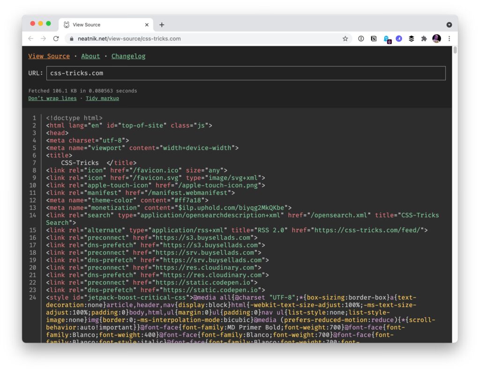Select the View Source browser tab
480x372 pixels.
(x=103, y=25)
